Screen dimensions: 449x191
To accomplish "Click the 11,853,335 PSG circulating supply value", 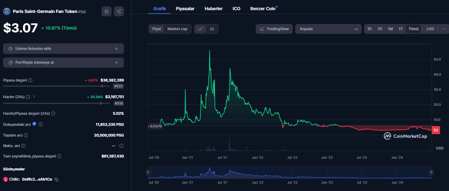I will click(110, 125).
